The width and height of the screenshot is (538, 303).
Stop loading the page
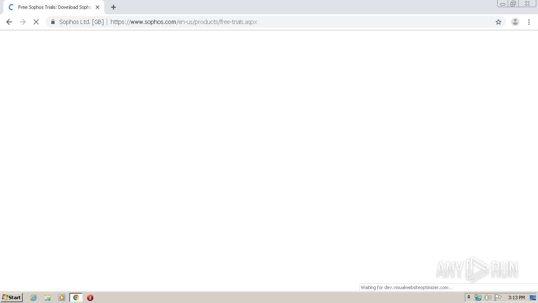tap(36, 22)
